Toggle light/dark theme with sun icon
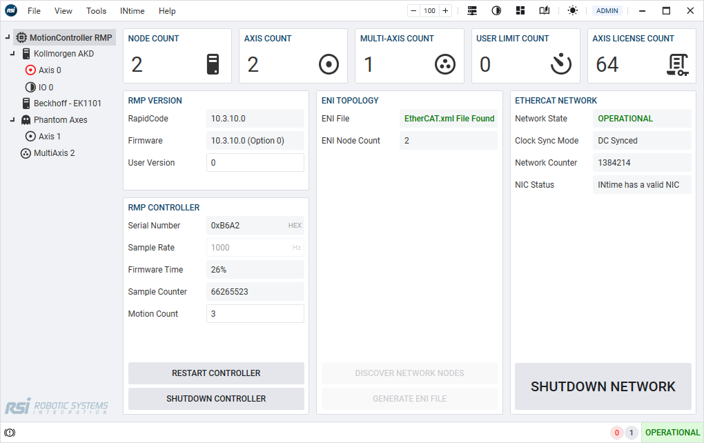Screen dimensions: 704x443 pyautogui.click(x=573, y=11)
